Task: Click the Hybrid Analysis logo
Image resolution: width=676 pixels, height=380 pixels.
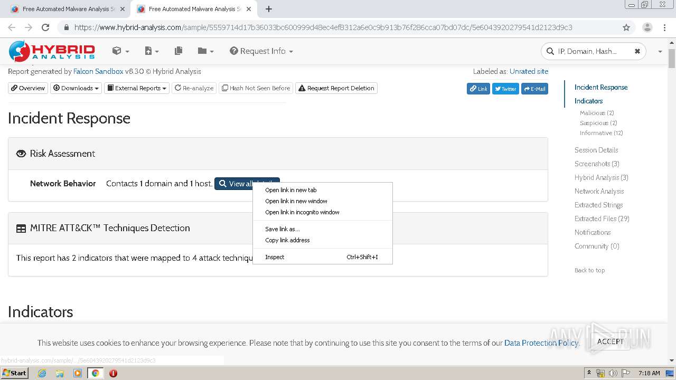Action: coord(52,51)
